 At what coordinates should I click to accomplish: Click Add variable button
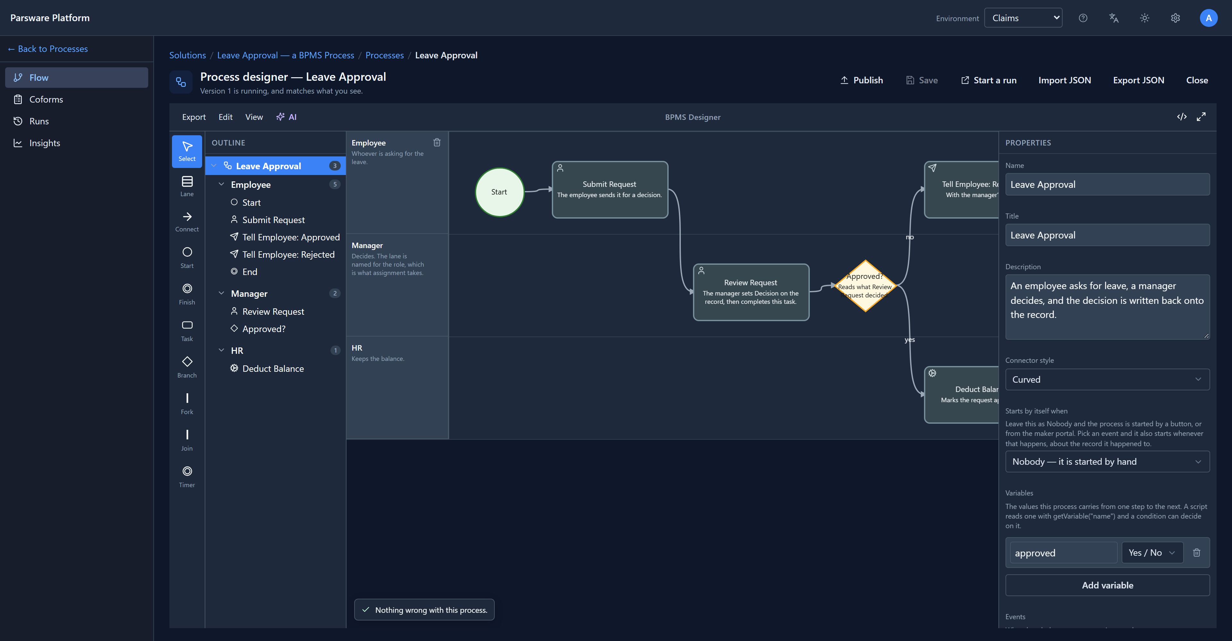1107,585
